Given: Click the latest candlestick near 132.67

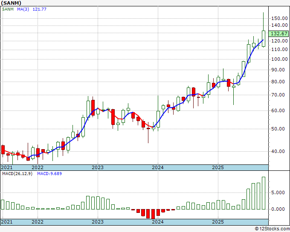Looking at the screenshot, I should click(x=264, y=39).
